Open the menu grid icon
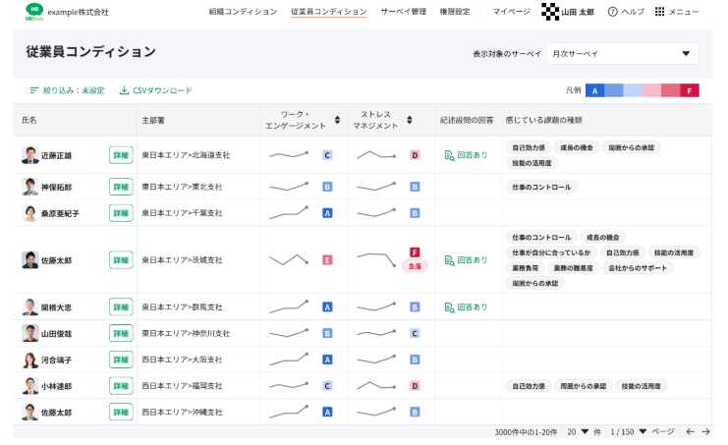The width and height of the screenshot is (728, 445). 659,12
